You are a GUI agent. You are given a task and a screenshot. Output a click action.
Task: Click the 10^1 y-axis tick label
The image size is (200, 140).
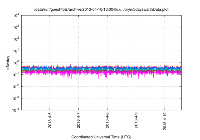click(16, 51)
